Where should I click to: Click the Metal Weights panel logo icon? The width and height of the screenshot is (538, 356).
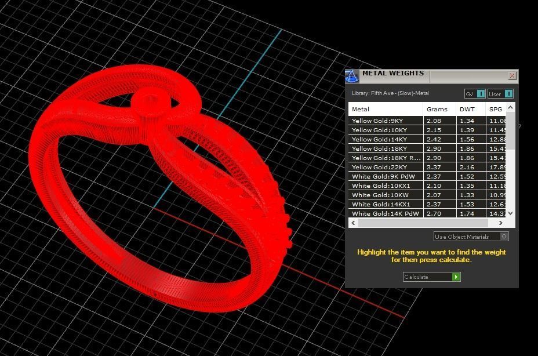(x=352, y=76)
